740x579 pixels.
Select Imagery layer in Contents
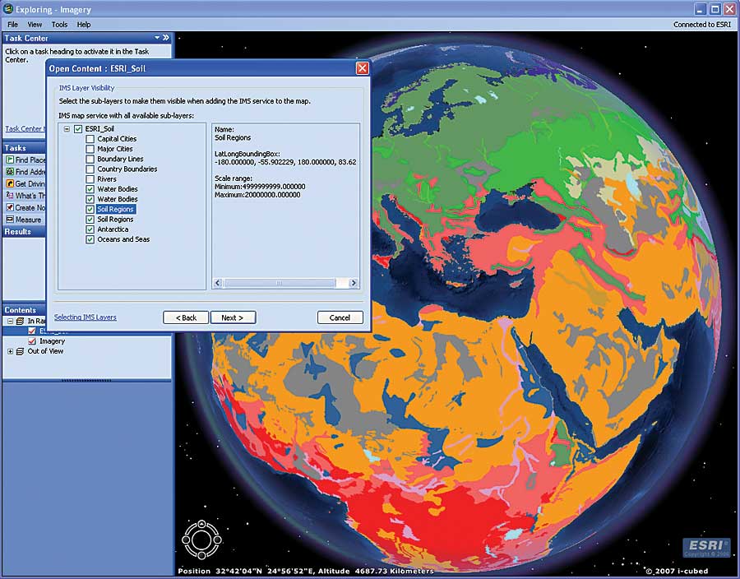pos(53,341)
